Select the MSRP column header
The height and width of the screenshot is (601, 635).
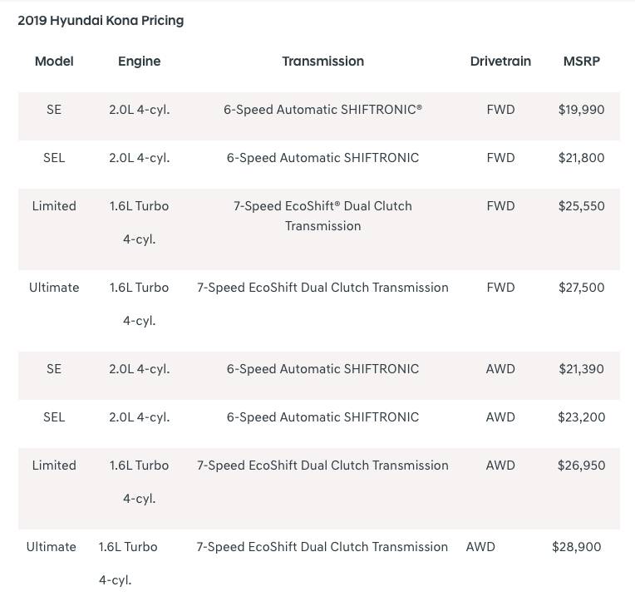click(582, 62)
